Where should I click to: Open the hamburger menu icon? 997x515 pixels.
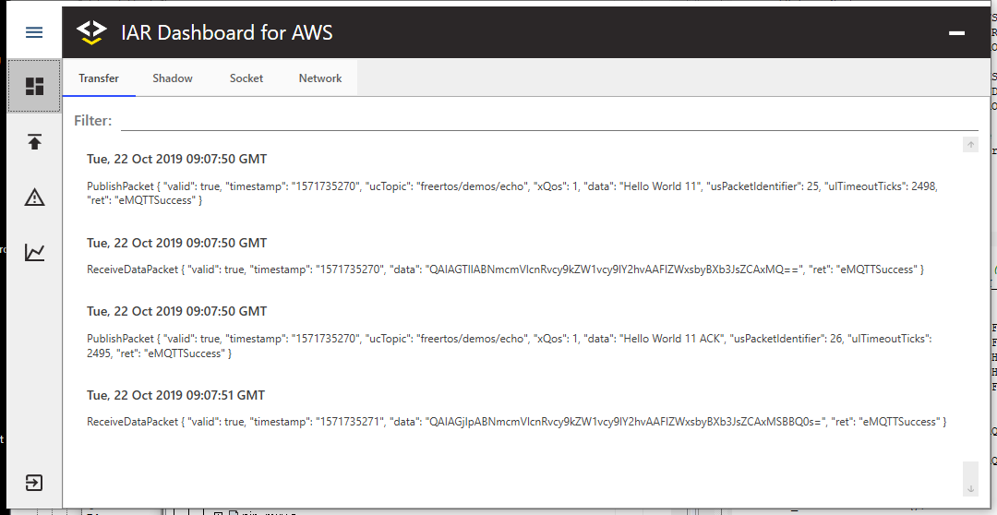pyautogui.click(x=34, y=31)
